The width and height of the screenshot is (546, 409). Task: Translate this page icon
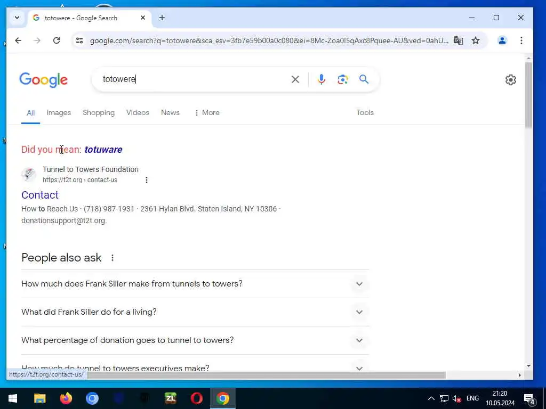click(x=458, y=40)
